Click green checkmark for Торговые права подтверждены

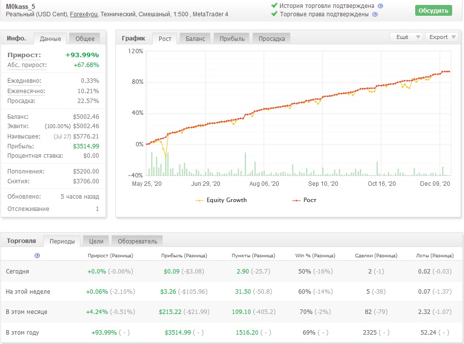[274, 14]
